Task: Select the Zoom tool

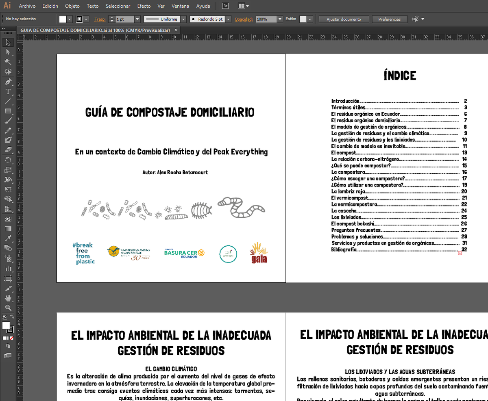Action: point(8,308)
